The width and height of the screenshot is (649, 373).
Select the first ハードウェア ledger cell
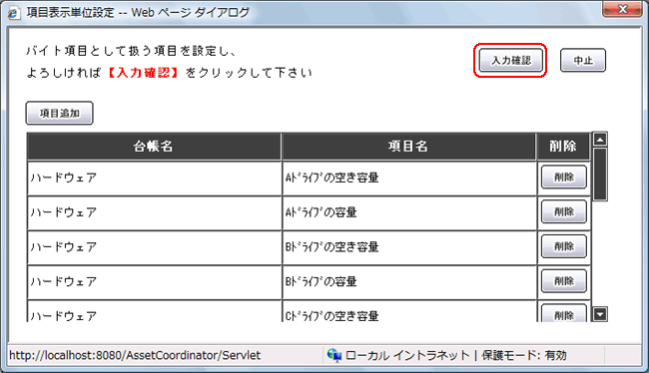tap(154, 178)
